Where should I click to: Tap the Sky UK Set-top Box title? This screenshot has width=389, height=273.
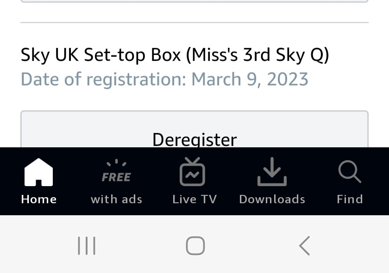coord(100,55)
